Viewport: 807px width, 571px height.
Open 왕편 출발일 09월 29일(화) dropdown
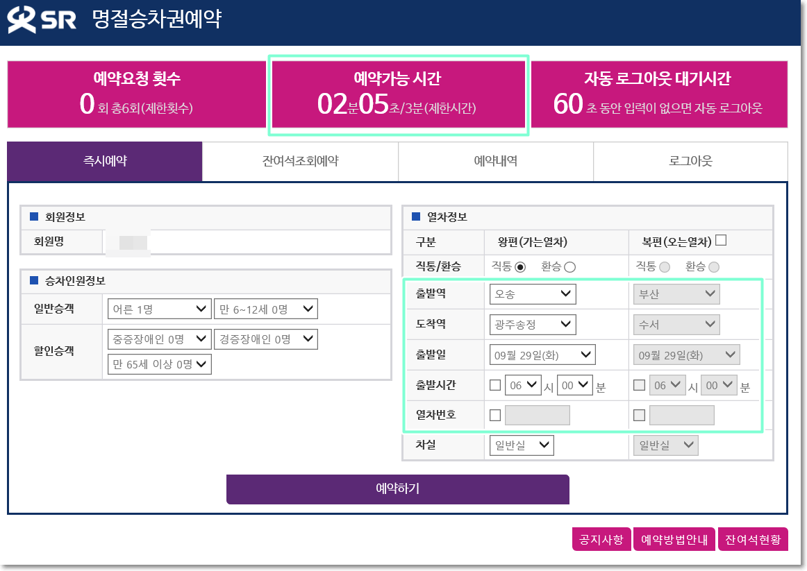pyautogui.click(x=542, y=355)
